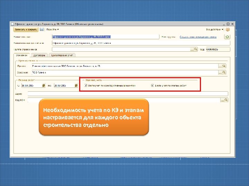Click the green refresh icon by the group link
249x186 pixels.
tap(227, 37)
